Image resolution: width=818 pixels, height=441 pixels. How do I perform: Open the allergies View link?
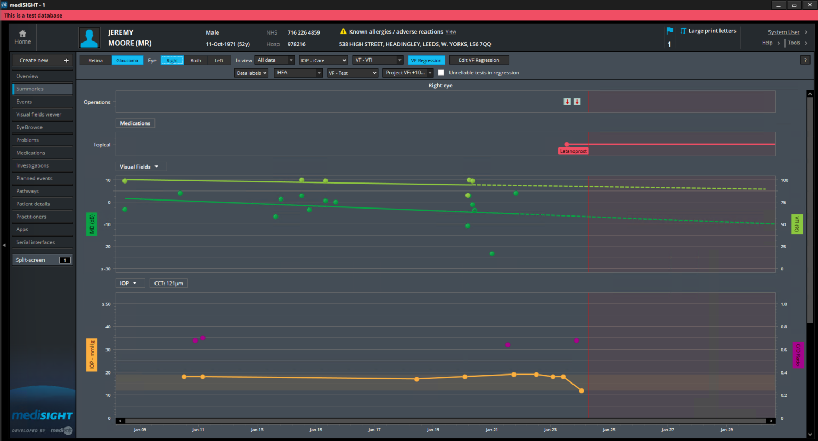[x=451, y=32]
